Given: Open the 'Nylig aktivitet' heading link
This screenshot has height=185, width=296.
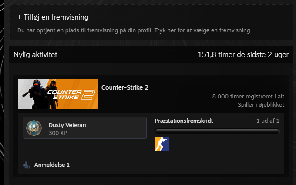Looking at the screenshot, I should 35,54.
